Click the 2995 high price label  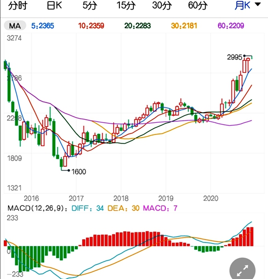pyautogui.click(x=235, y=57)
